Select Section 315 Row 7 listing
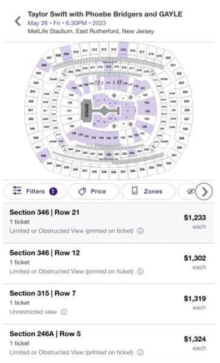Image resolution: width=220 pixels, height=363 pixels. [108, 304]
